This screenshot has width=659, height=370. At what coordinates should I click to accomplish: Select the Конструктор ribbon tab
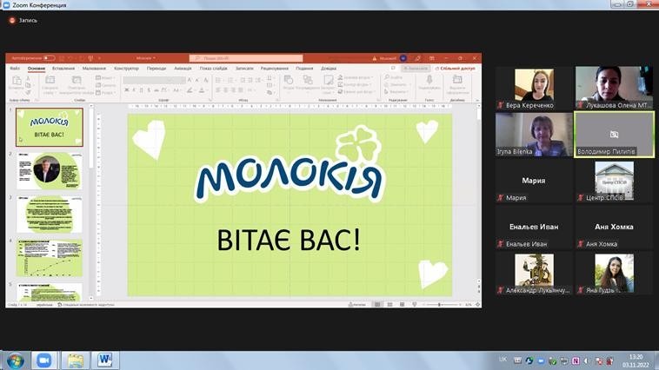click(126, 68)
